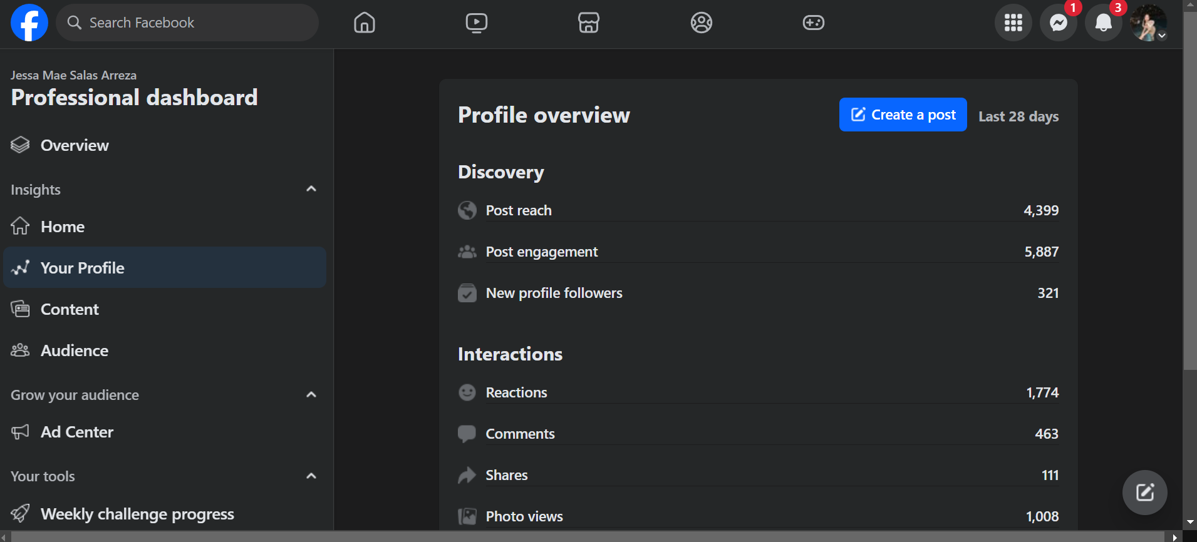Open Messenger chats icon
The height and width of the screenshot is (542, 1197).
(x=1058, y=23)
